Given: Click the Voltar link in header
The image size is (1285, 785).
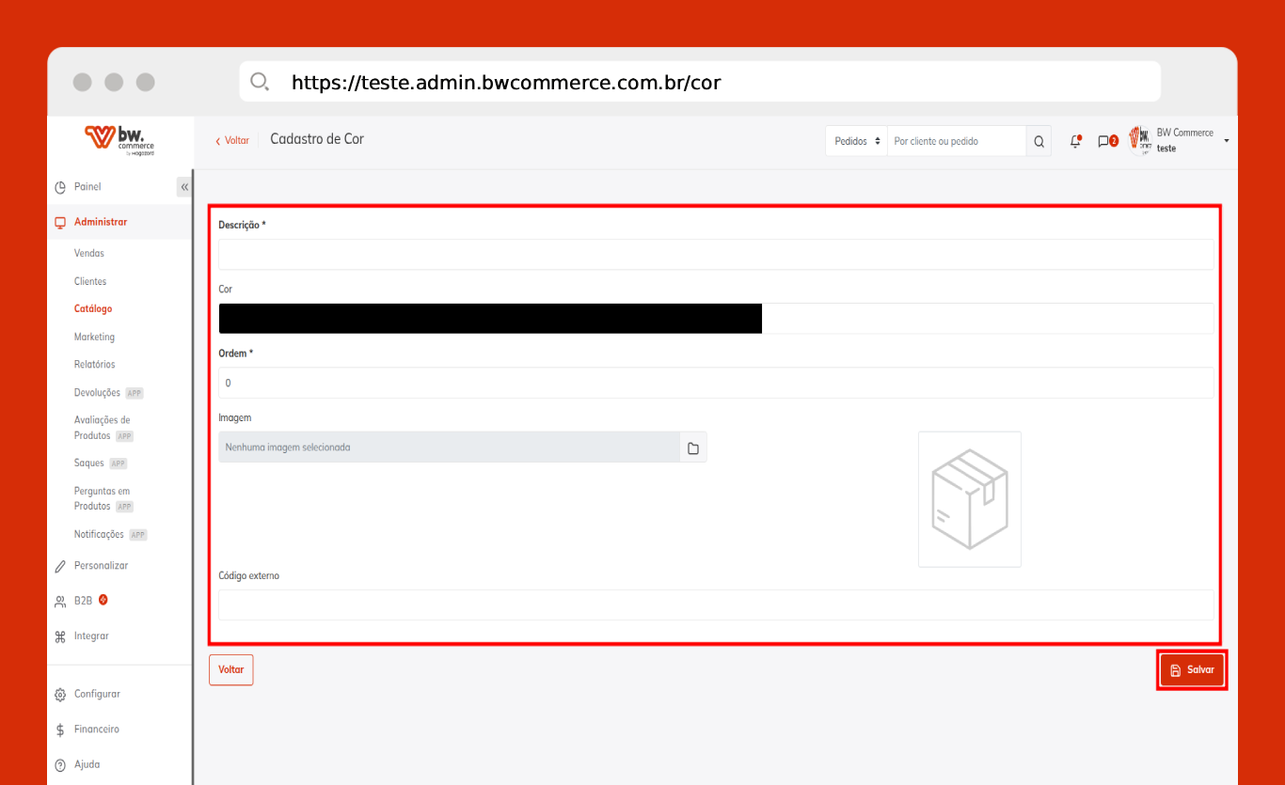Looking at the screenshot, I should tap(232, 141).
